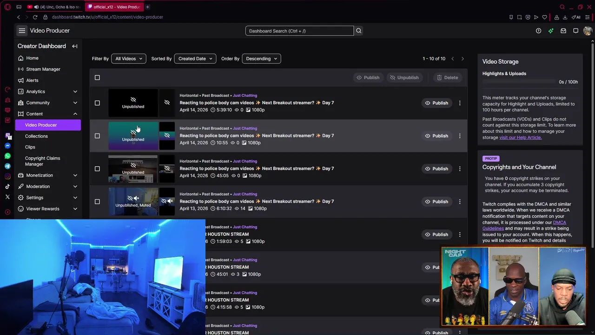Open the Order By Descending dropdown

pos(261,59)
